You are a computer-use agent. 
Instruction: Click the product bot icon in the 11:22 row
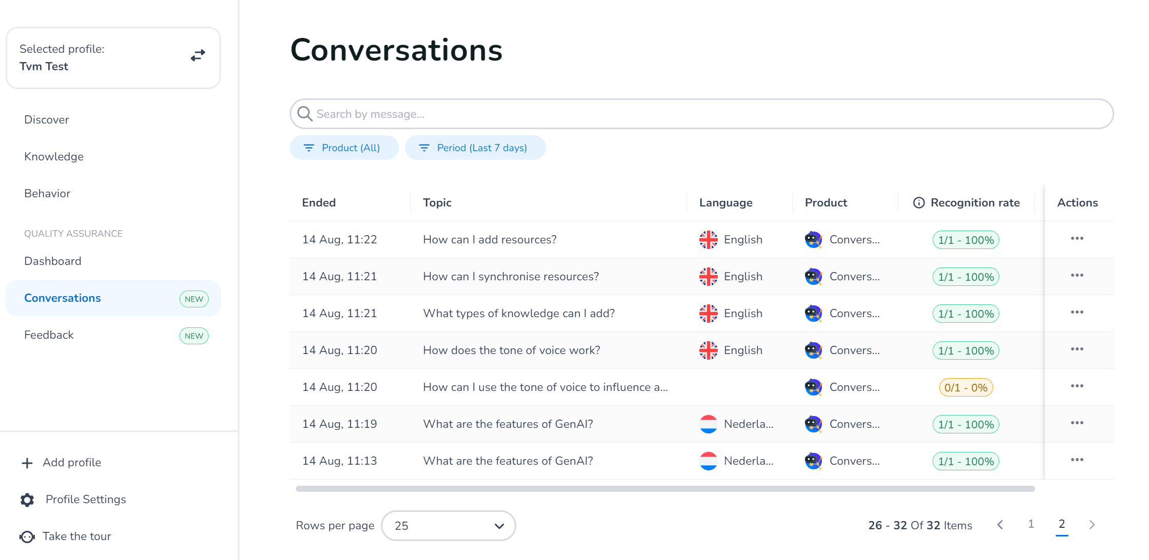[x=814, y=240]
